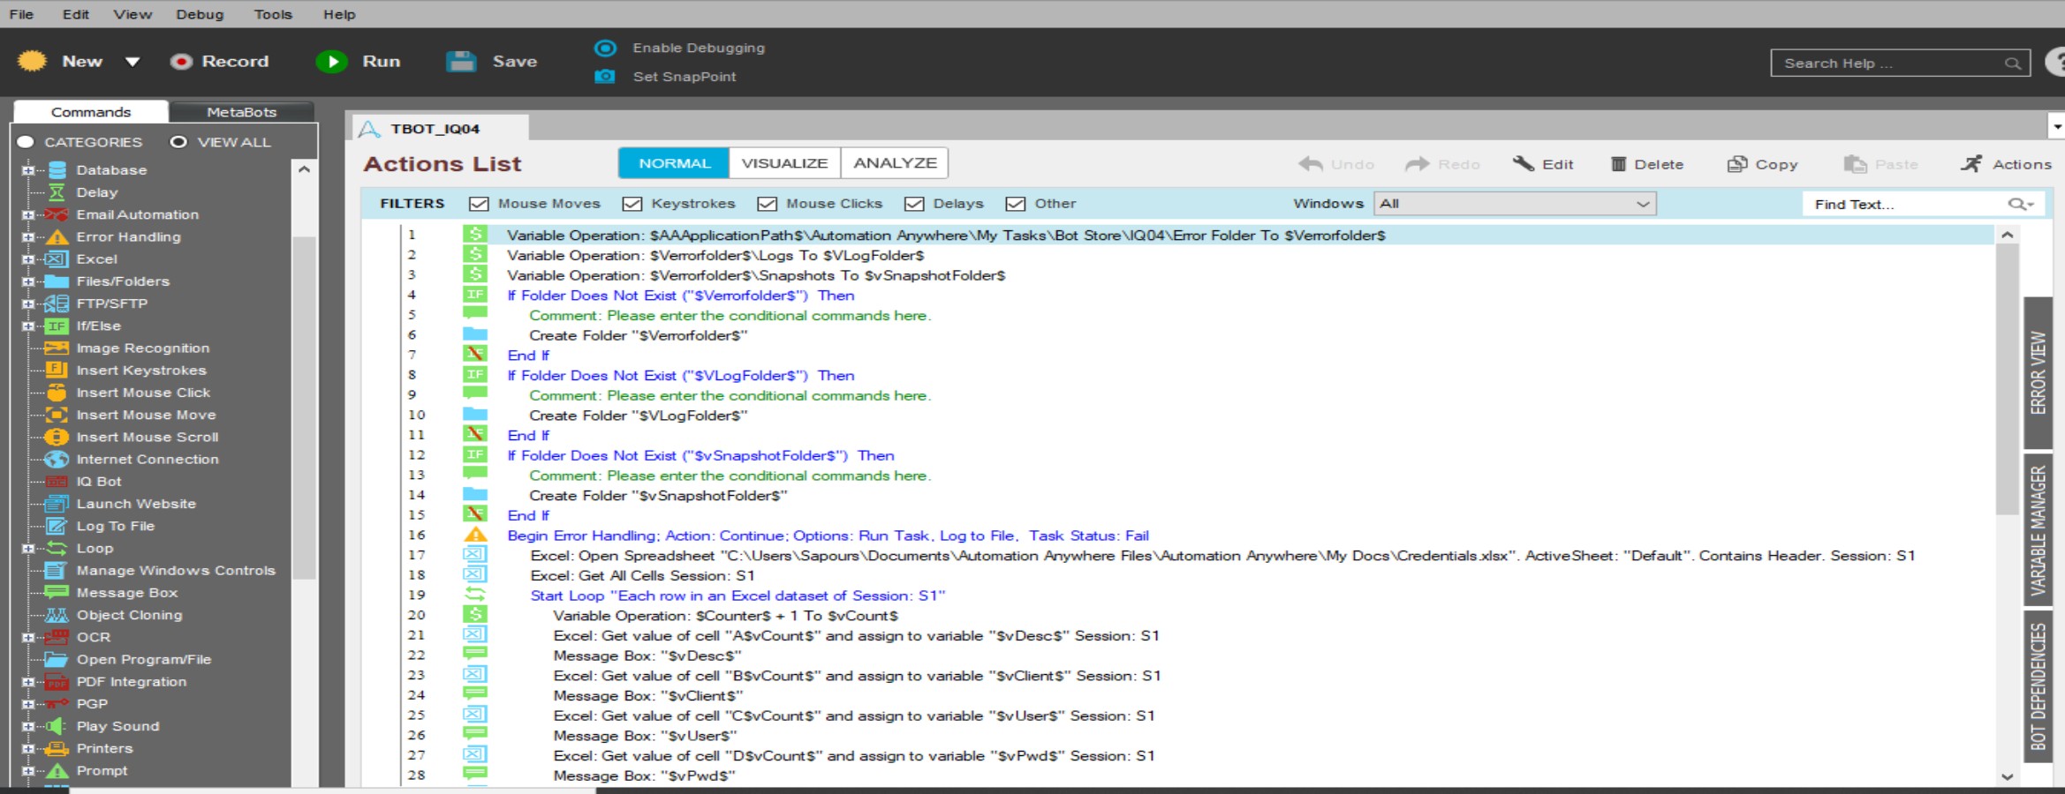
Task: Click the Save floppy disk icon
Action: (461, 62)
